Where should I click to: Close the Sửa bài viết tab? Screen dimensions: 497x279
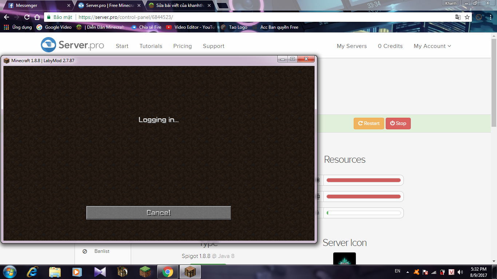click(209, 5)
